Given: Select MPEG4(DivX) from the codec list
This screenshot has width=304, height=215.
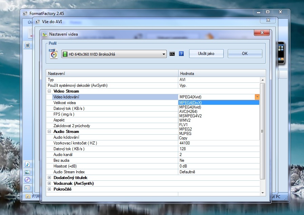Looking at the screenshot, I should (x=190, y=102).
